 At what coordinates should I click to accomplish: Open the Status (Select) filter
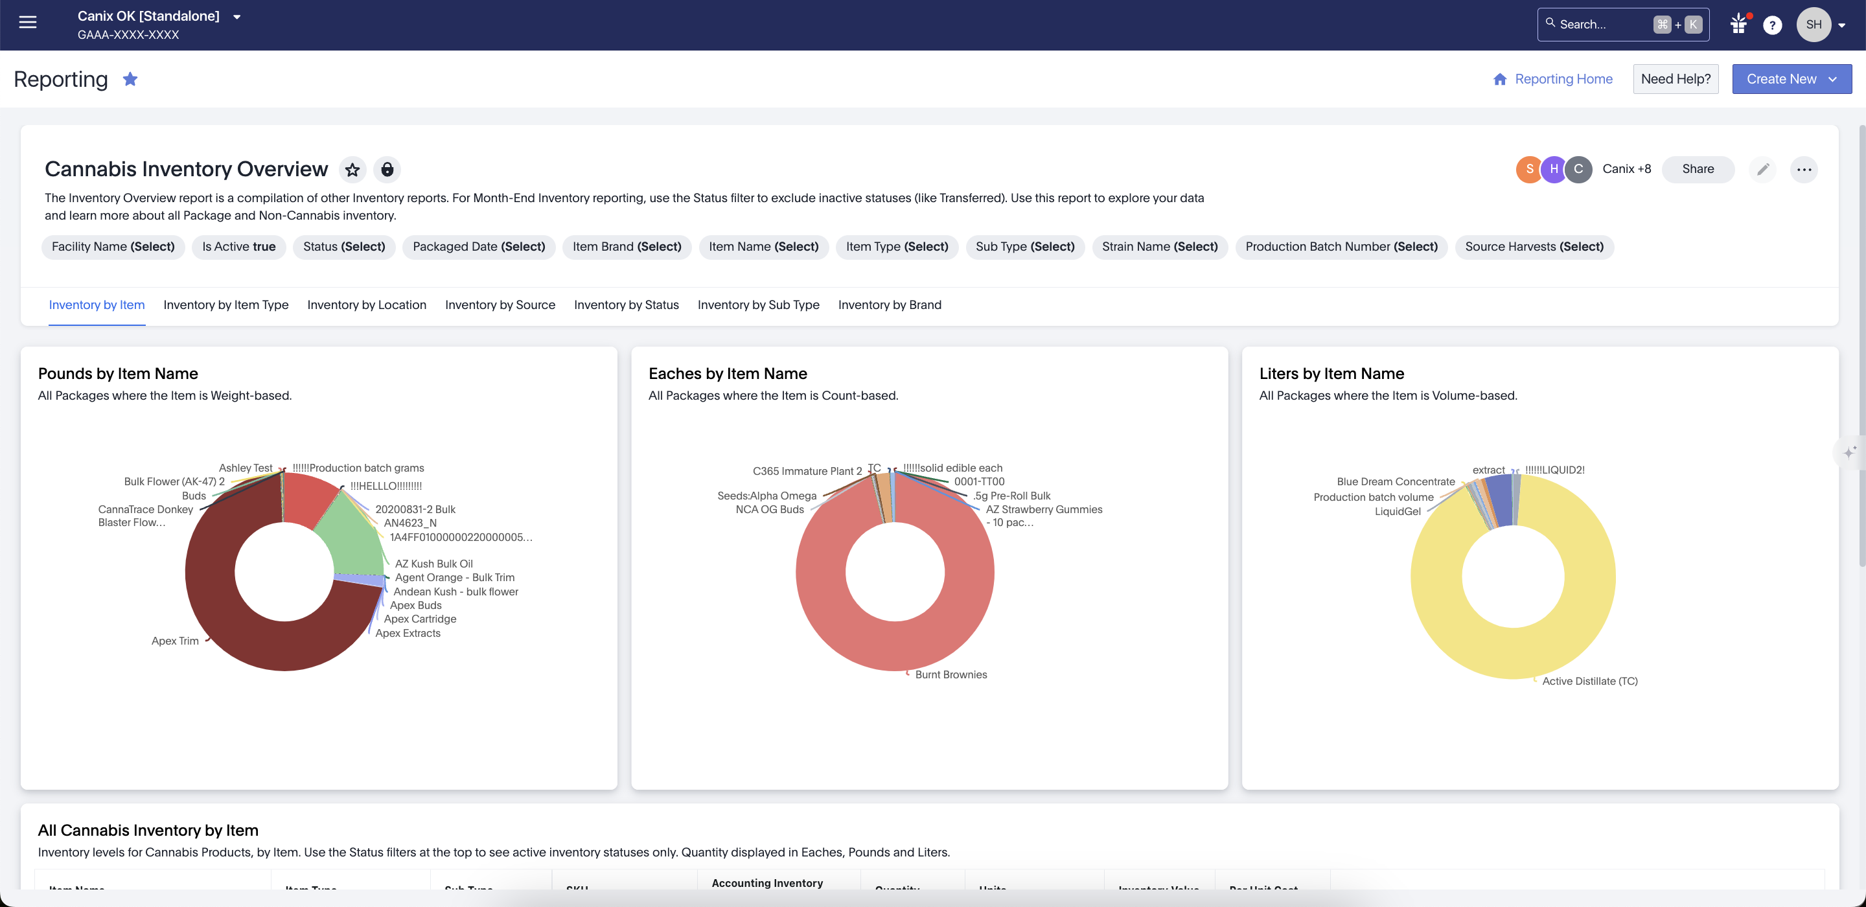tap(344, 247)
